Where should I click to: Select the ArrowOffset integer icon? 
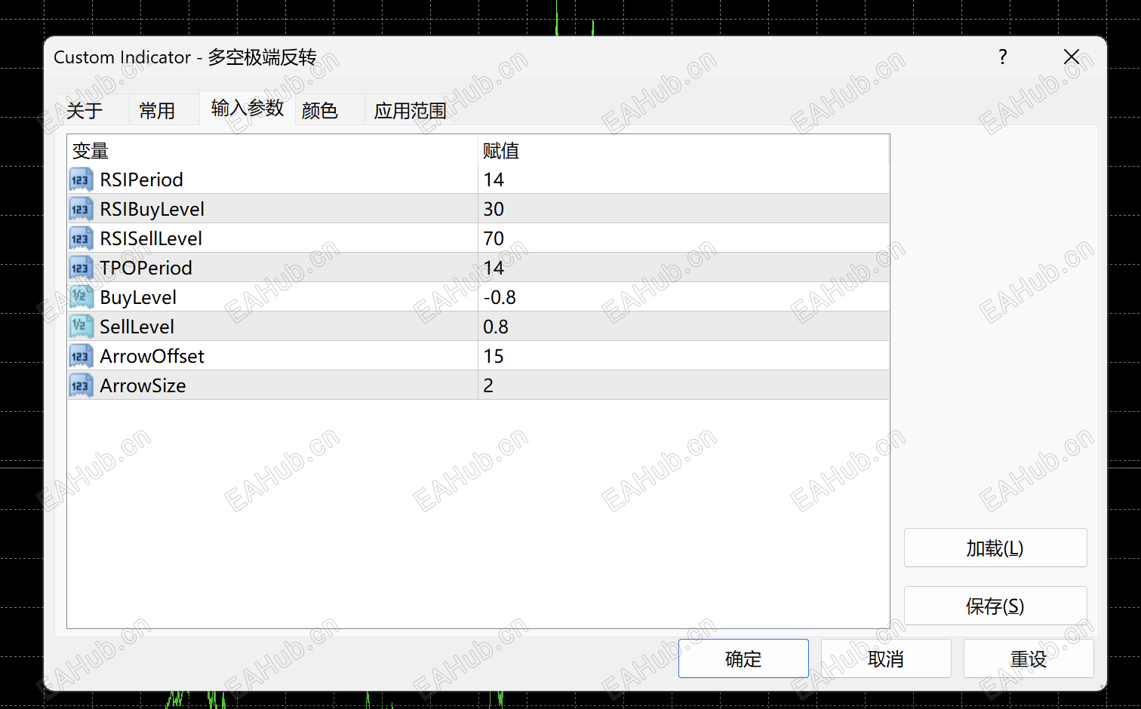[80, 355]
